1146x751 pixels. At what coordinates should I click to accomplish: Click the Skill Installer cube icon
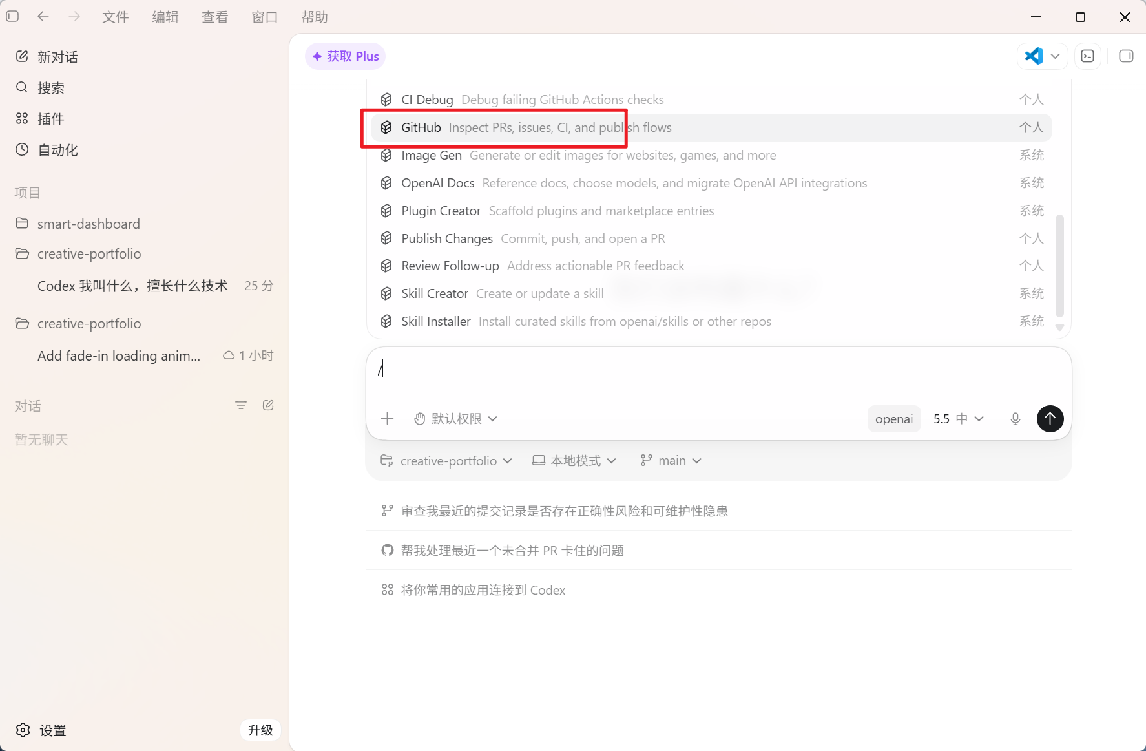[x=386, y=321]
